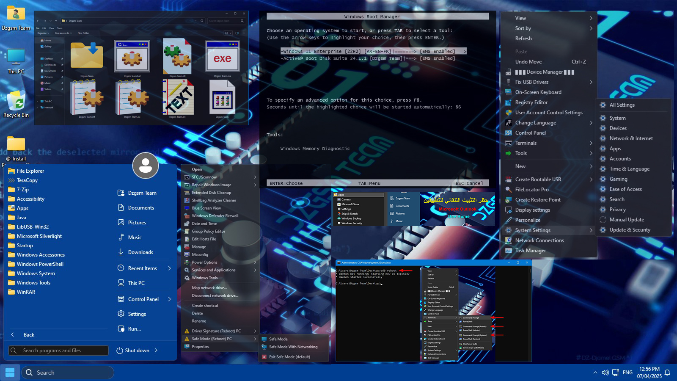Image resolution: width=677 pixels, height=381 pixels.
Task: Click the ENG language indicator
Action: click(627, 373)
